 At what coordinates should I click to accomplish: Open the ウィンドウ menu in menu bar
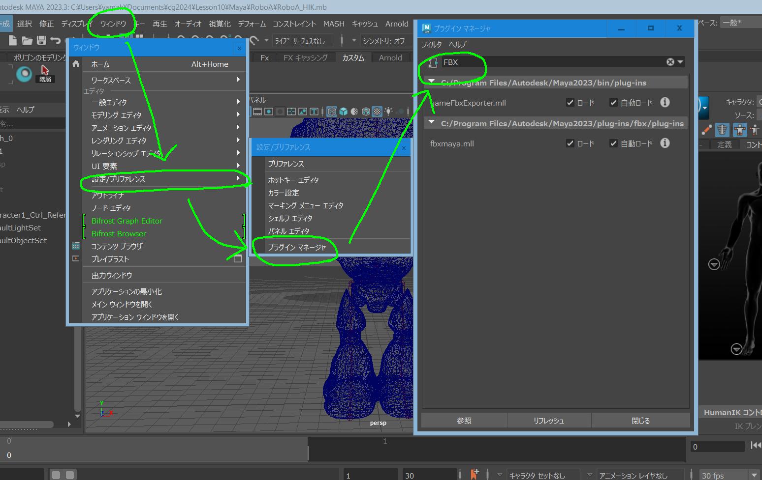[113, 24]
